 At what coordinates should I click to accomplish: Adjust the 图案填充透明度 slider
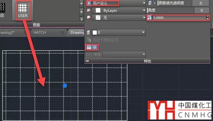pos(175,3)
